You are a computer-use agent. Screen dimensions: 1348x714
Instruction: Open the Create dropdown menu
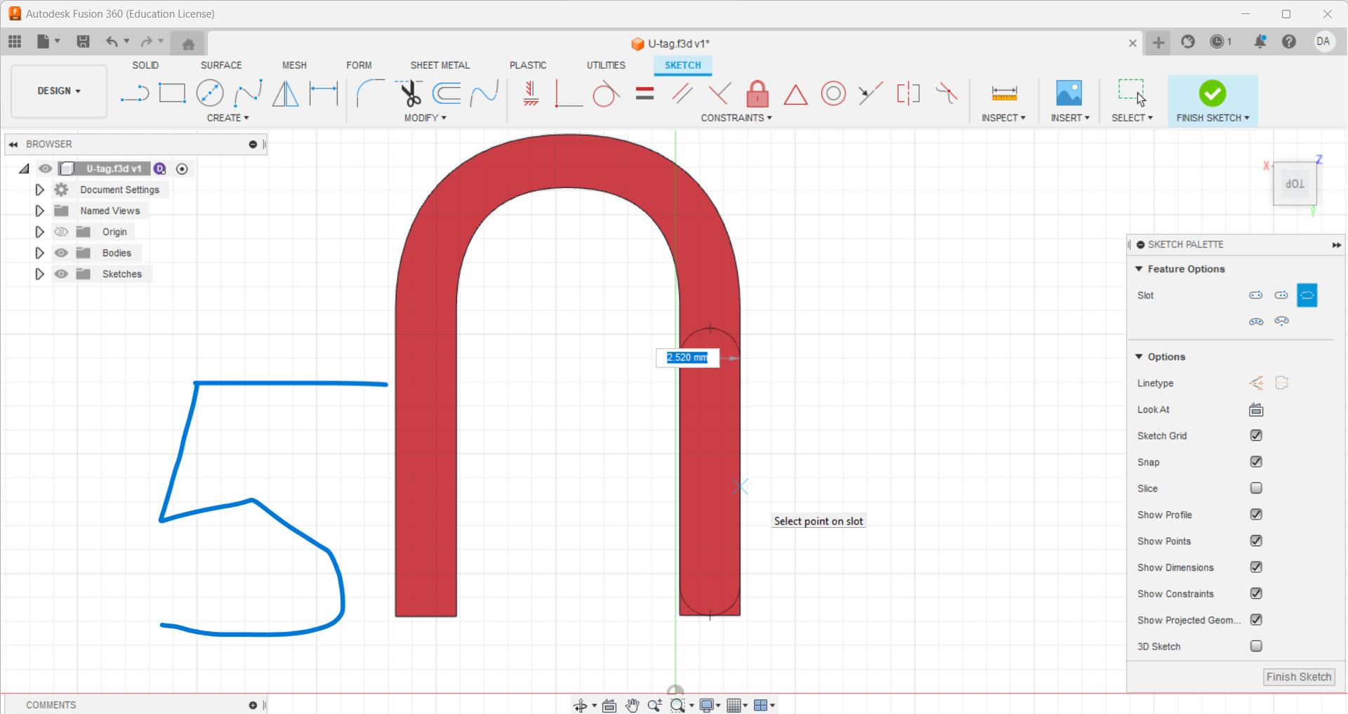(227, 117)
